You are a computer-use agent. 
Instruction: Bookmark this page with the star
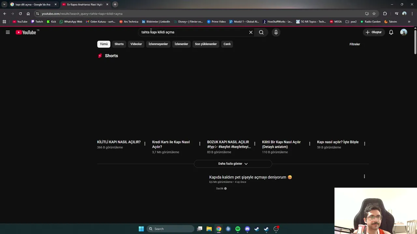pos(374,14)
